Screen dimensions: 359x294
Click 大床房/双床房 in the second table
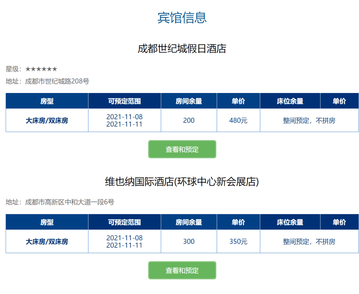(x=47, y=242)
